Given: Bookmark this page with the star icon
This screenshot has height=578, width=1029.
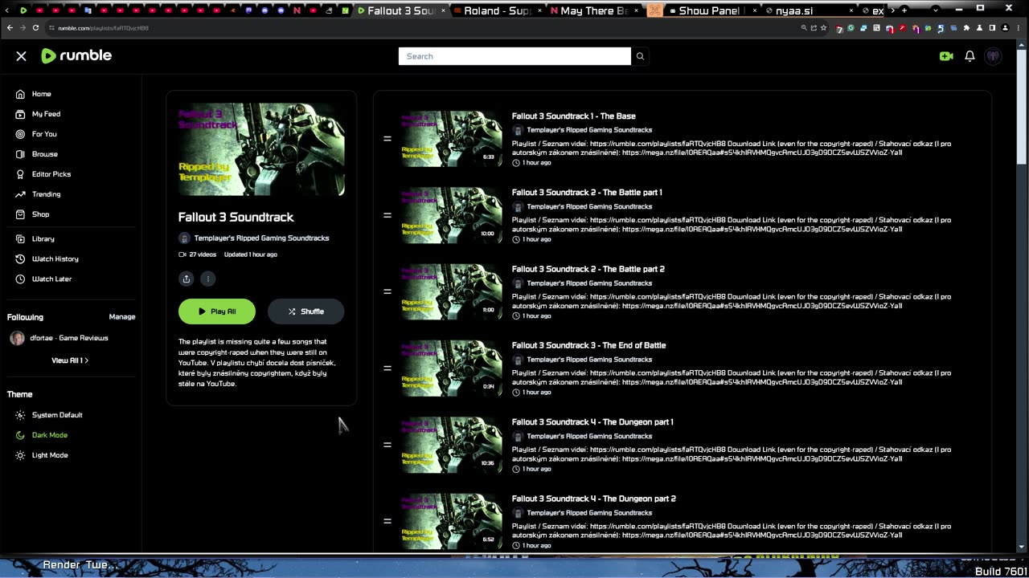Looking at the screenshot, I should coord(824,28).
